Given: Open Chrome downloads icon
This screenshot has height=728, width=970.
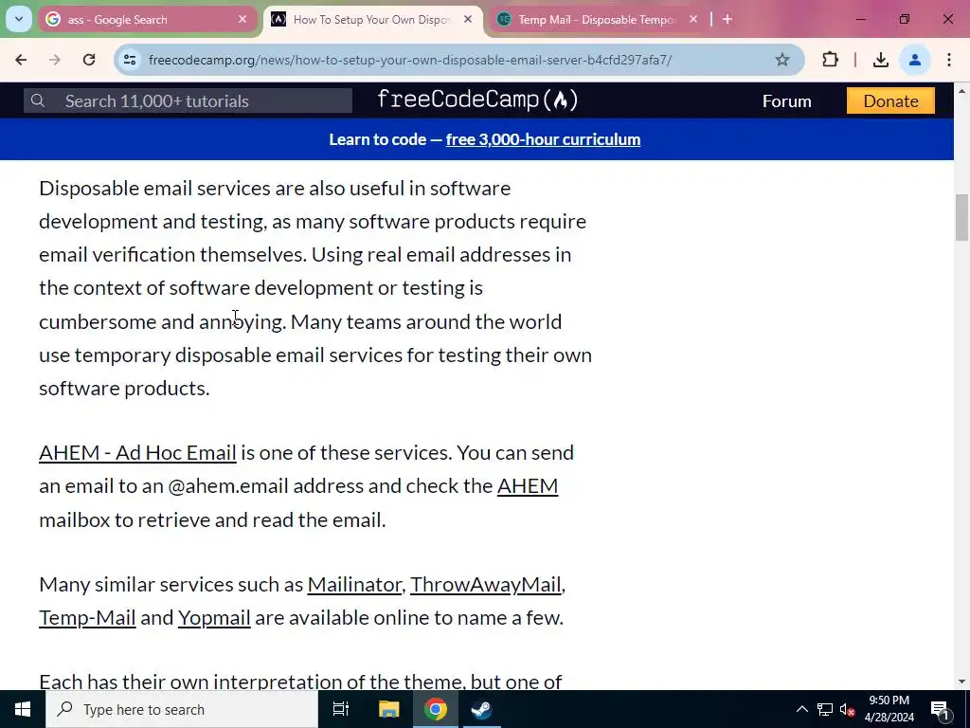Looking at the screenshot, I should pyautogui.click(x=881, y=60).
